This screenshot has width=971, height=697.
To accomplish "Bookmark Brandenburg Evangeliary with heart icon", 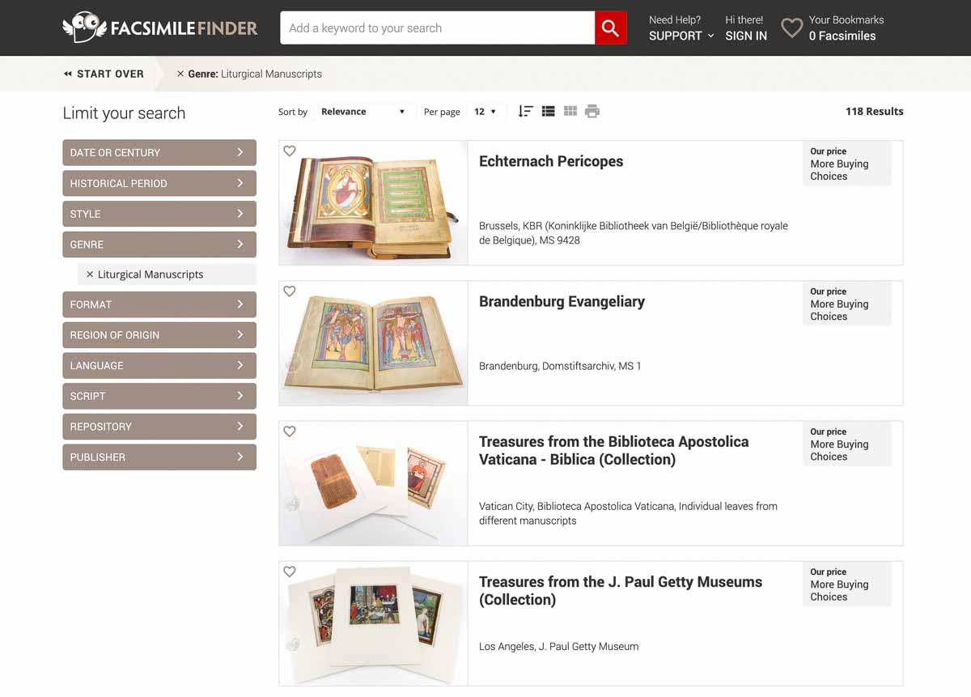I will click(290, 291).
